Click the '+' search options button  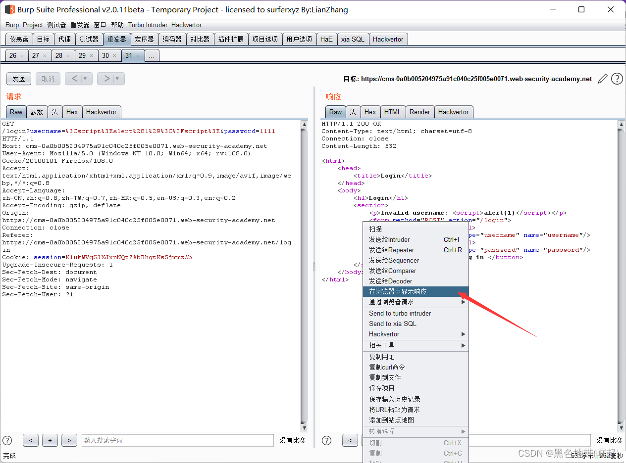(x=50, y=440)
